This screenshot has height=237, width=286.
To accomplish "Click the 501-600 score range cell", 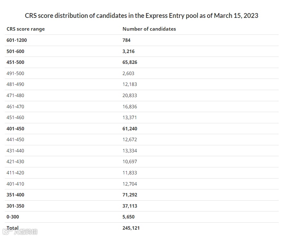I will point(15,51).
